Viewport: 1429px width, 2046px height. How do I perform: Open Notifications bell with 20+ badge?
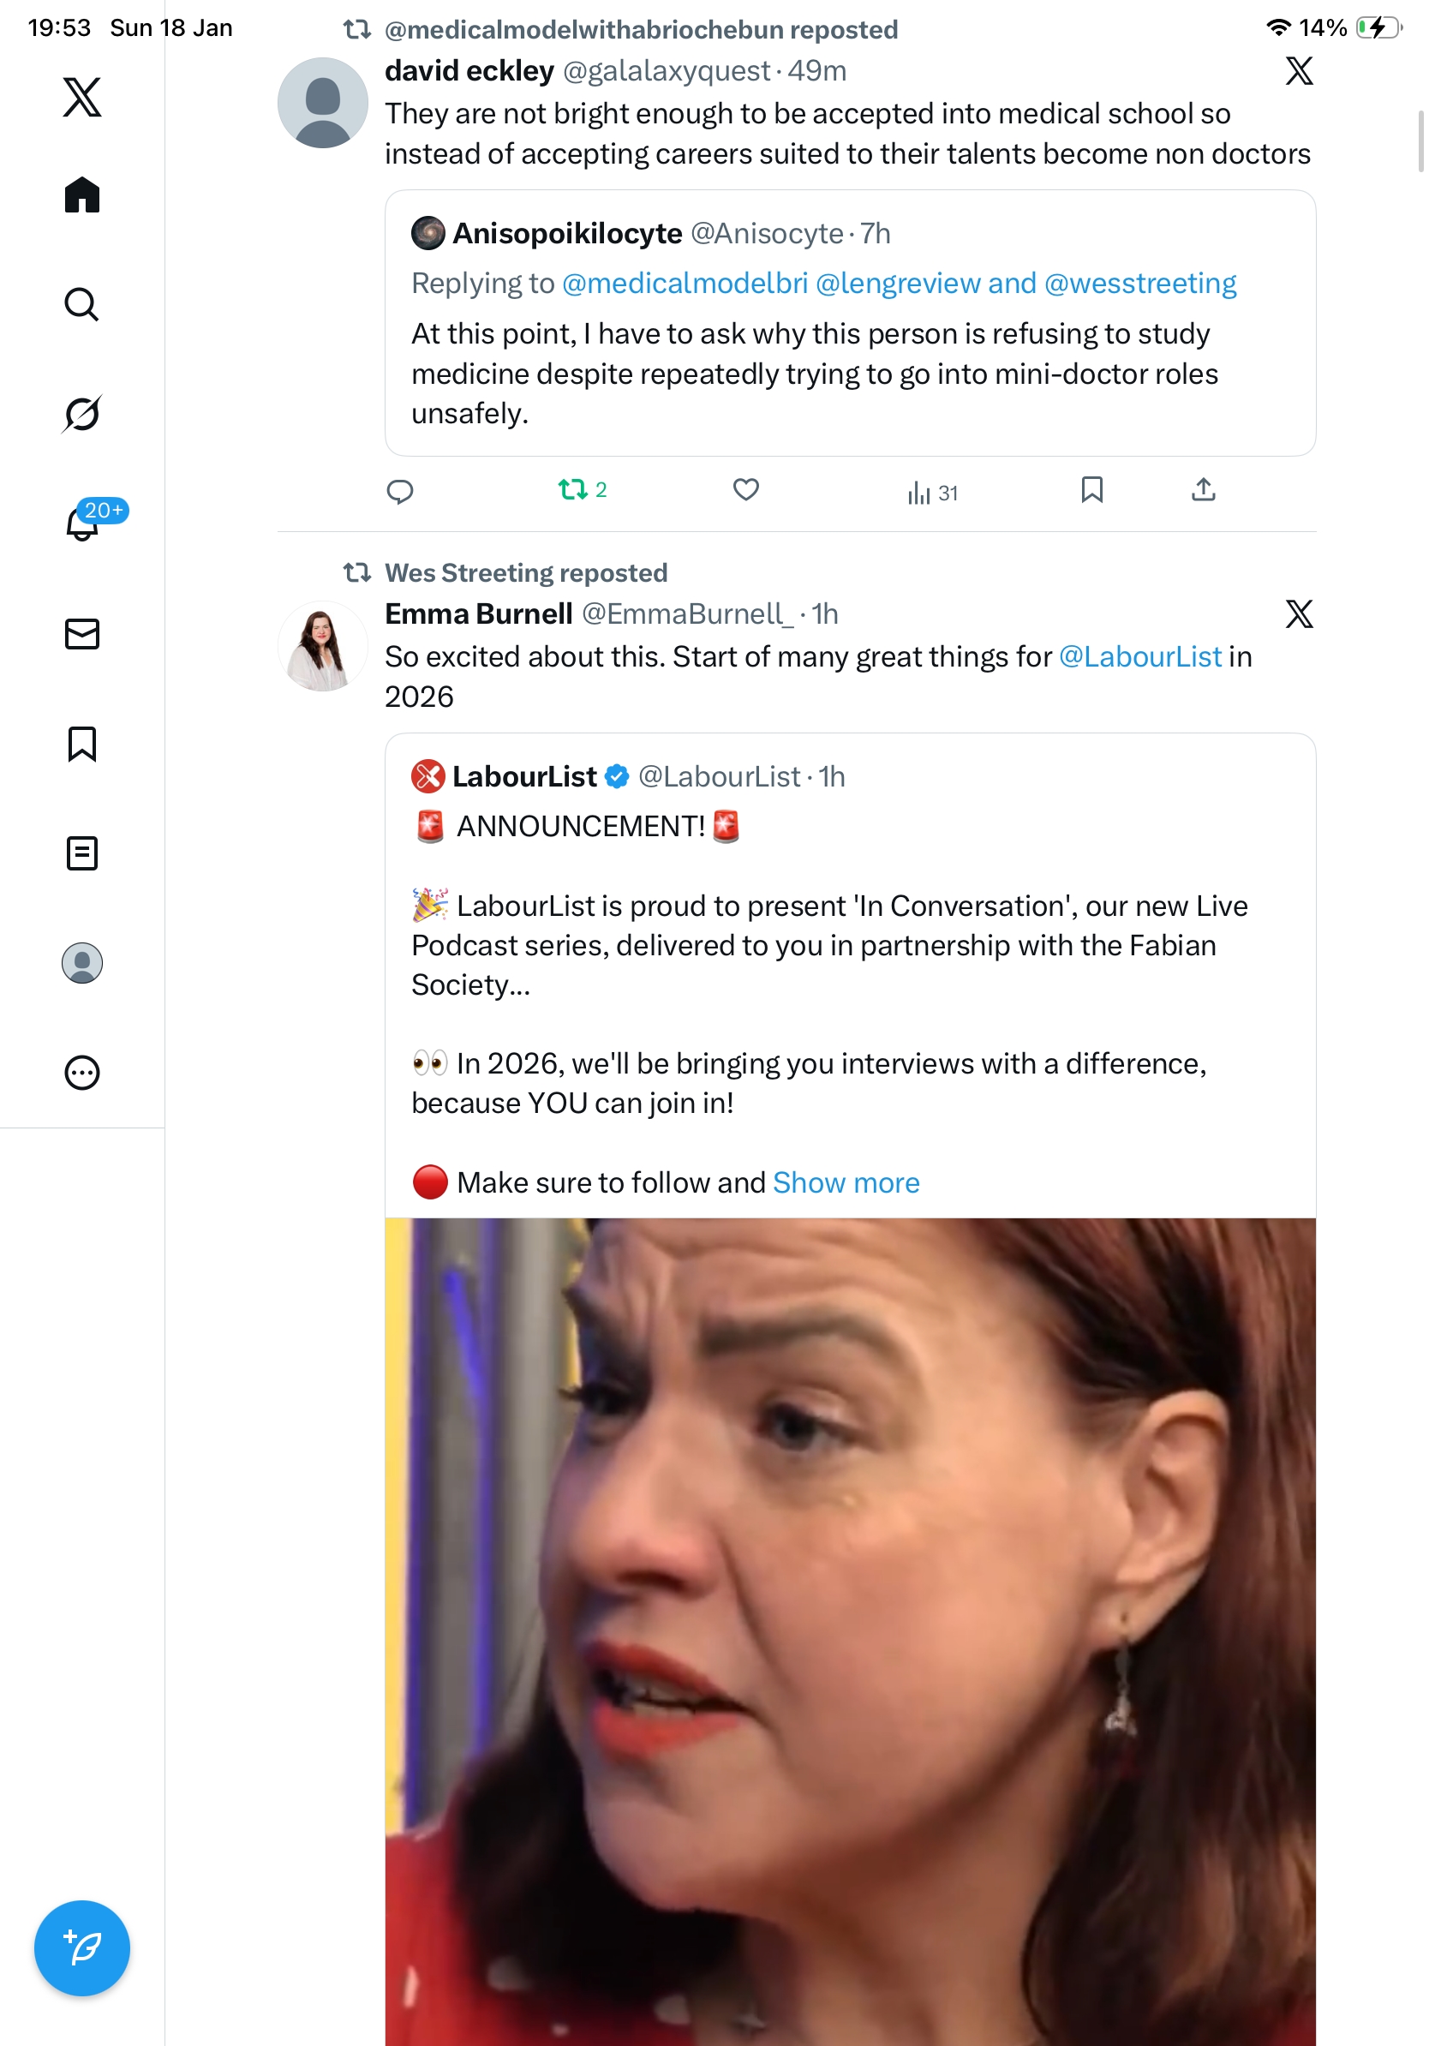82,523
